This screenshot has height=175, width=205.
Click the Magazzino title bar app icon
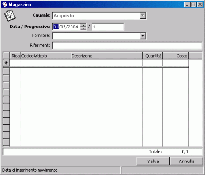coord(5,4)
